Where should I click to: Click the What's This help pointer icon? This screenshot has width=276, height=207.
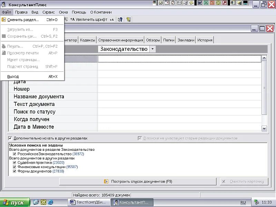120,20
